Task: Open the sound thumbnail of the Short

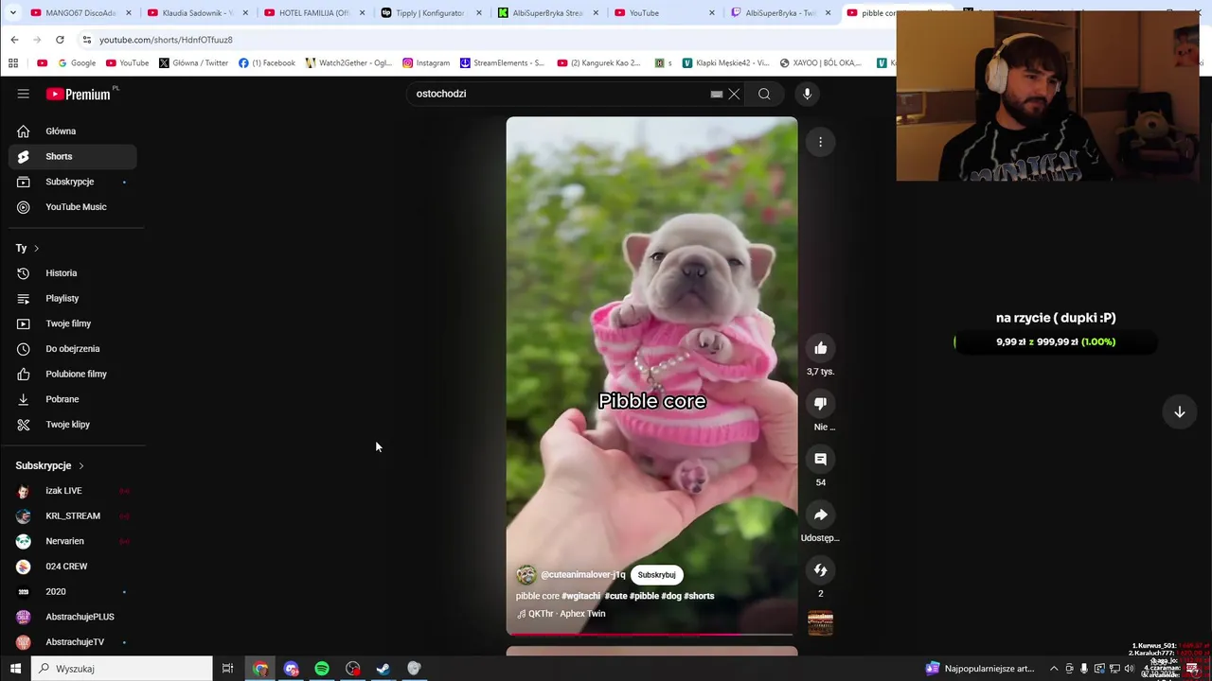Action: pos(821,623)
